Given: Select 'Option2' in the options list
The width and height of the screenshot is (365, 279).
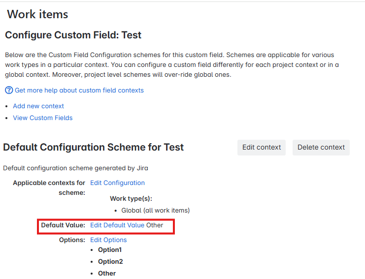Looking at the screenshot, I should (110, 262).
